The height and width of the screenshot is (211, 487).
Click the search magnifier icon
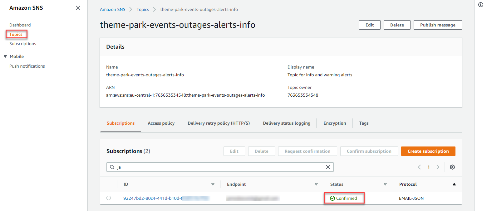(x=112, y=167)
